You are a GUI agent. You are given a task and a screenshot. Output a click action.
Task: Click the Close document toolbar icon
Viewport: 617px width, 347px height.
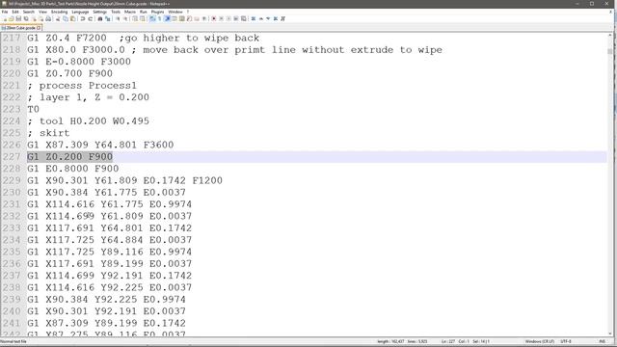click(x=35, y=19)
